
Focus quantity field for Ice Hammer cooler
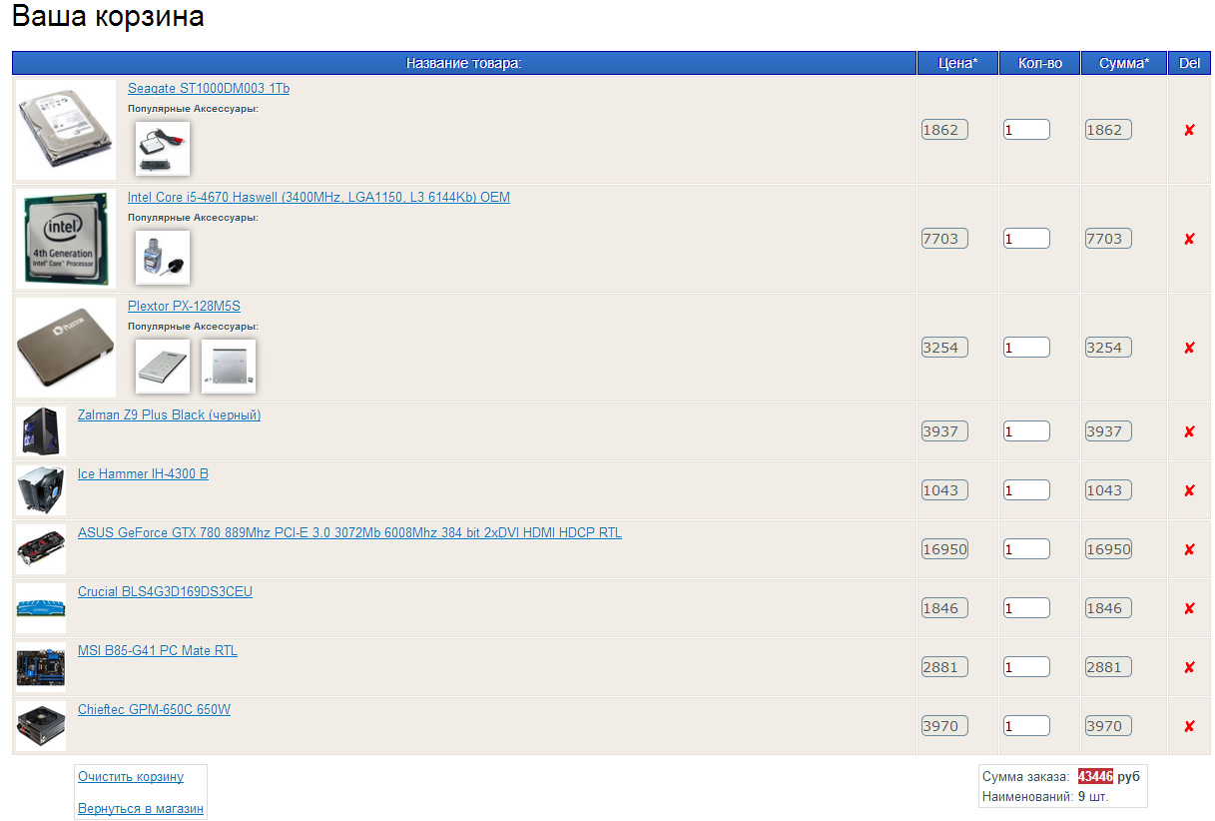[1026, 490]
